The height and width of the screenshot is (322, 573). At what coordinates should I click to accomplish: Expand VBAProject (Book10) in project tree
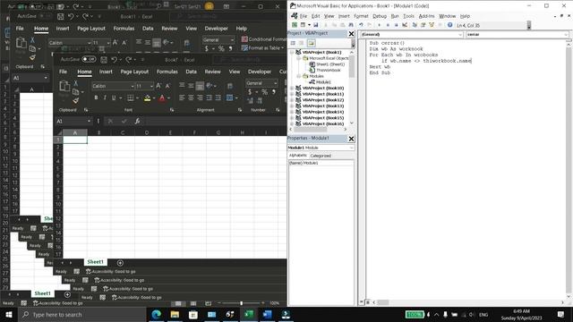292,88
